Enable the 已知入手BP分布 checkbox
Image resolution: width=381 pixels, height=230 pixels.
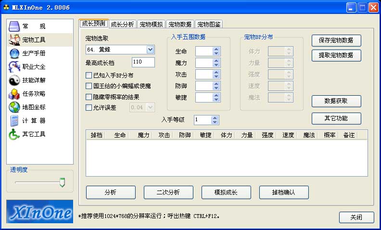(89, 76)
